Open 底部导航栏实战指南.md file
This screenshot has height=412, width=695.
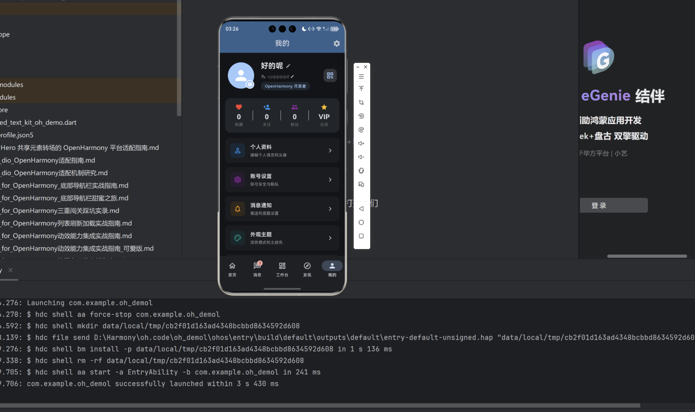click(x=64, y=186)
